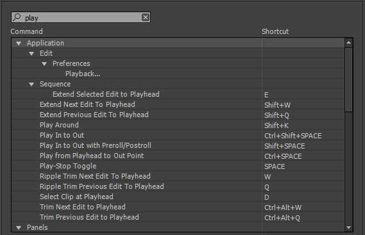Select the Play Around command
Screen dimensions: 365x235
pyautogui.click(x=59, y=125)
